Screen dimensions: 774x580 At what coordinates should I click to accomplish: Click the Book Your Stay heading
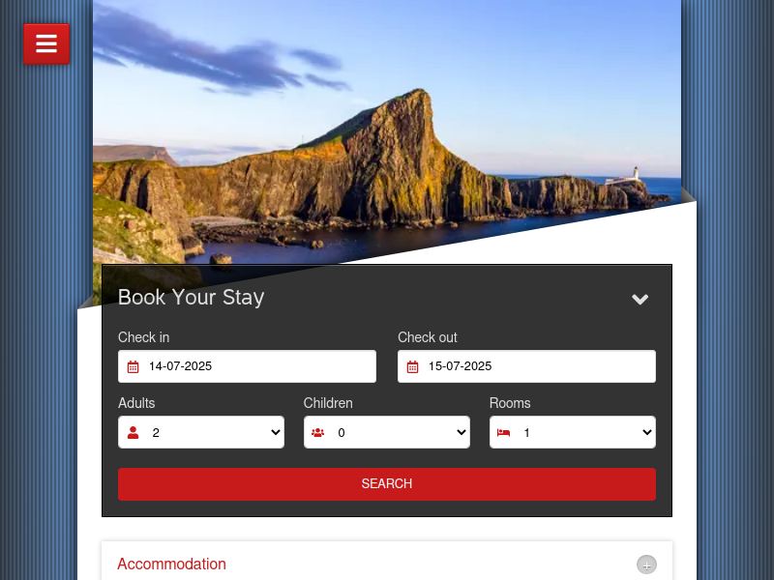191,298
